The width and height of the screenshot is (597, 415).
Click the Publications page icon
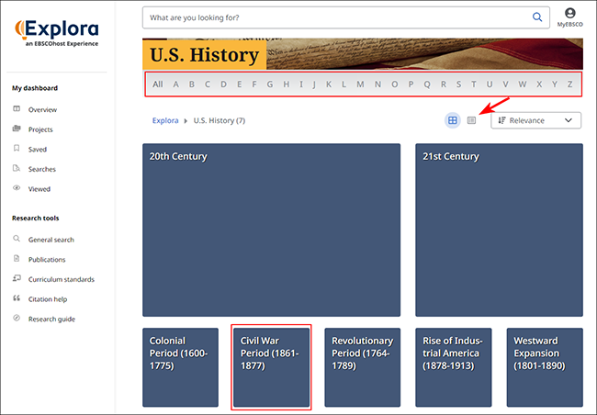click(x=17, y=258)
